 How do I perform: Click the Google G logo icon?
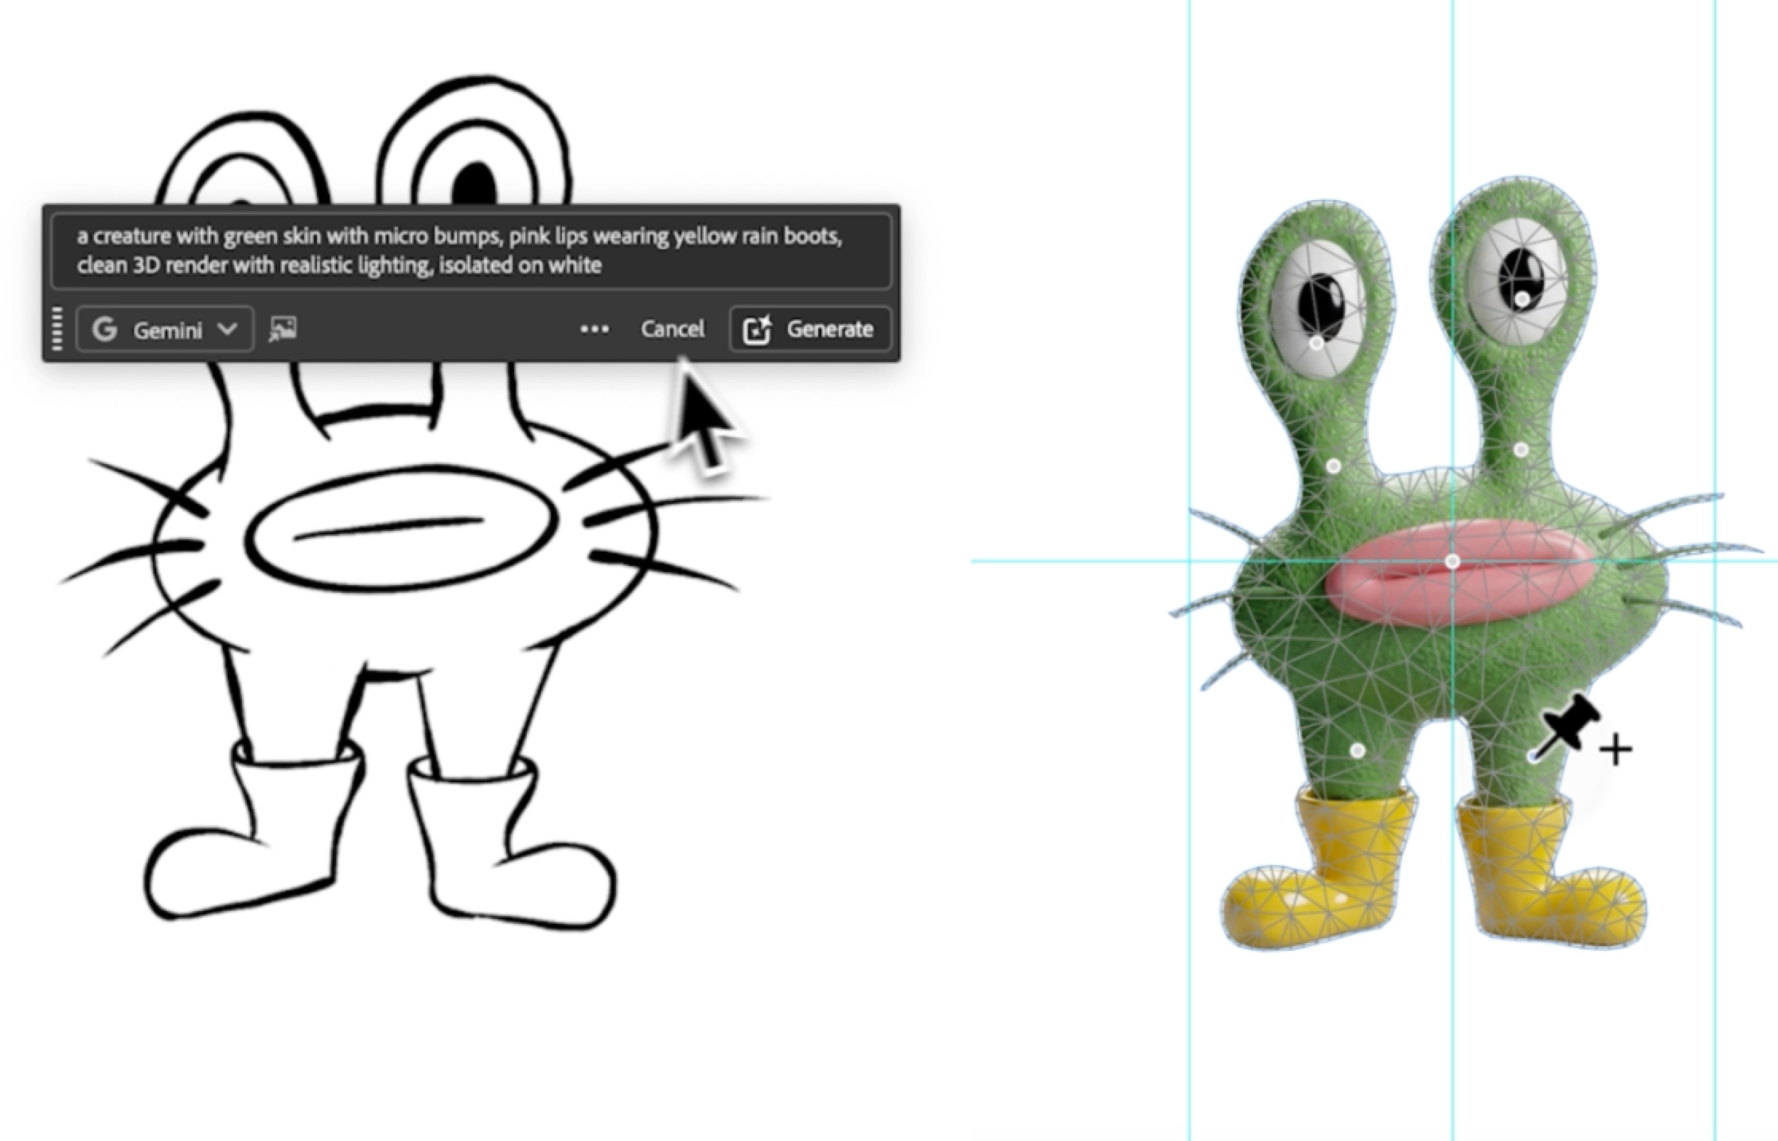(x=105, y=329)
